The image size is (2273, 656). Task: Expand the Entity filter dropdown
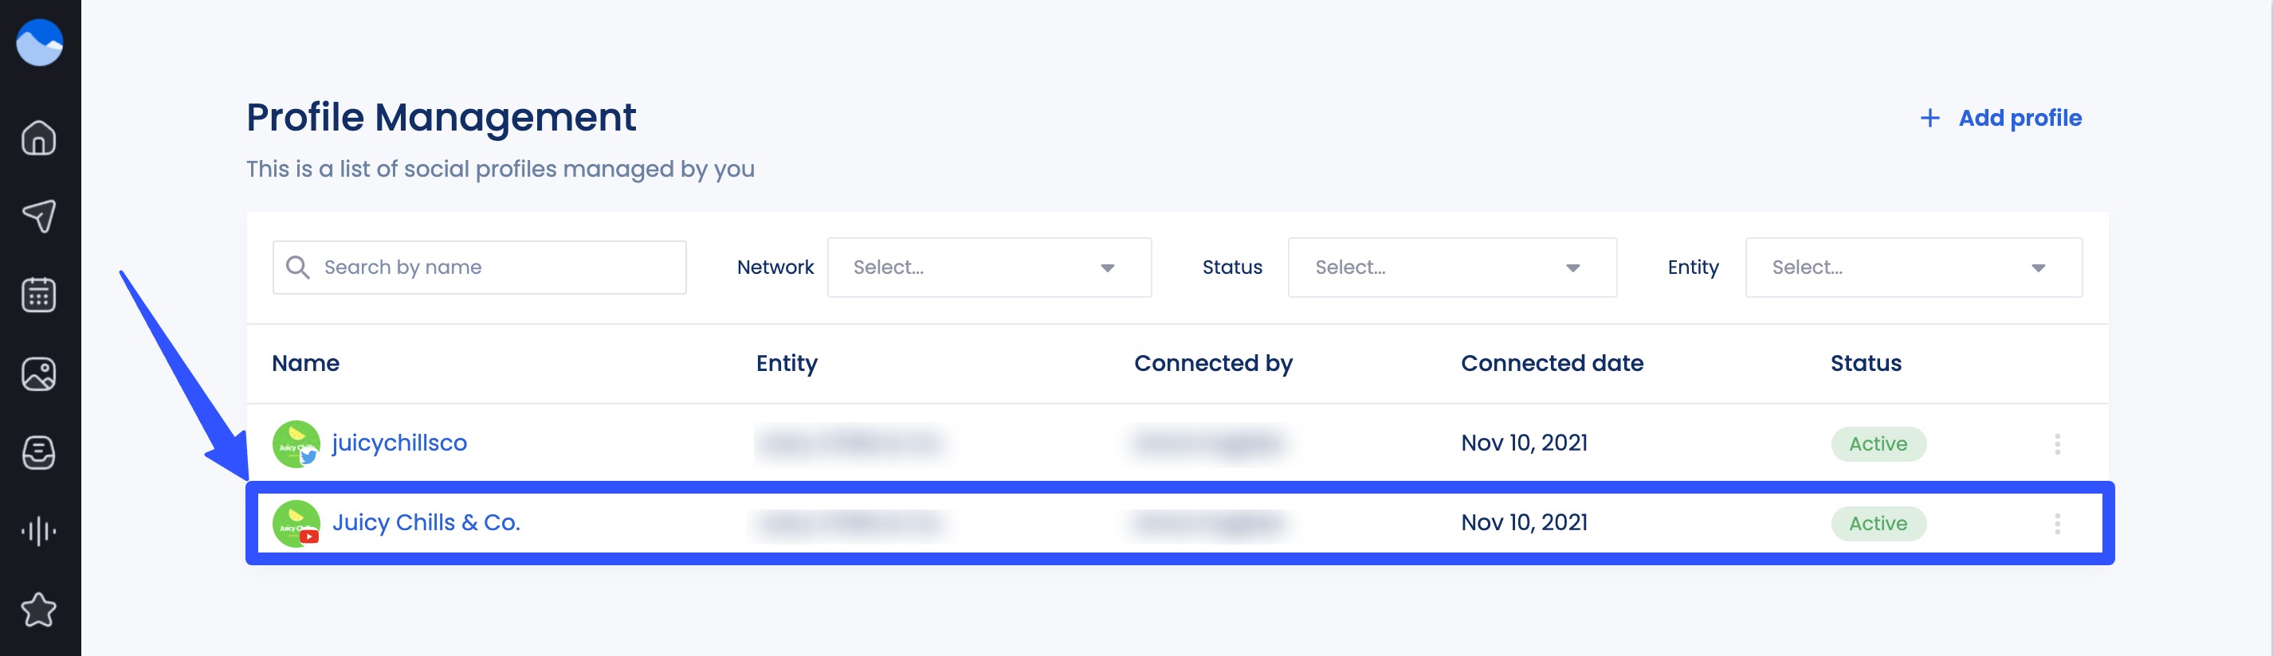(1913, 267)
